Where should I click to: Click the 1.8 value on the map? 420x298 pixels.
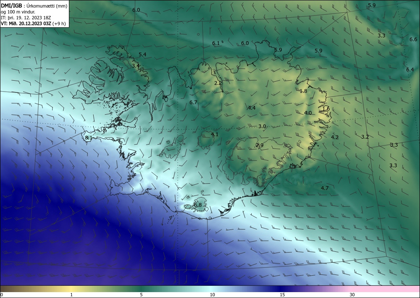click(x=303, y=91)
